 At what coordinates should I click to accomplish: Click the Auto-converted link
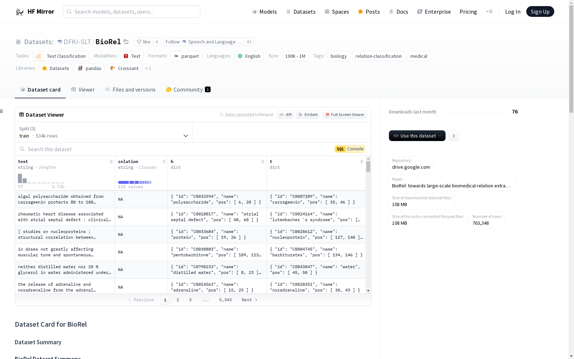click(x=239, y=115)
